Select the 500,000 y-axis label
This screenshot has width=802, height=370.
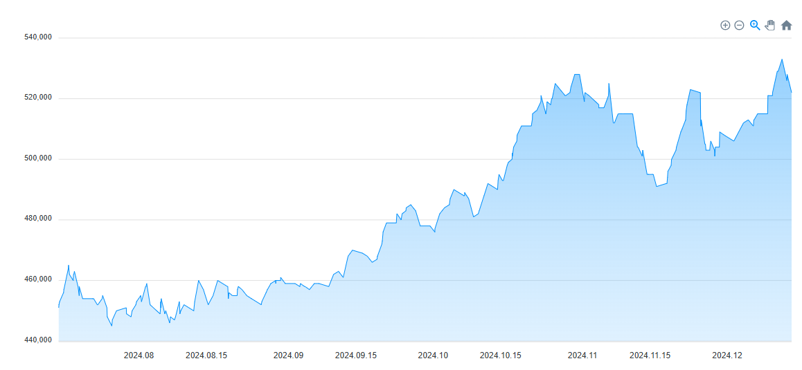[38, 158]
